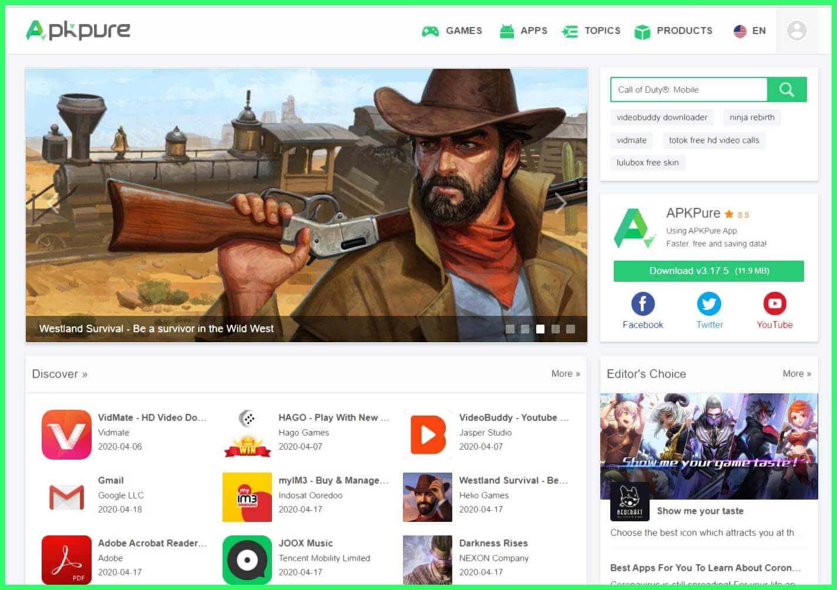Click the Topics list icon
This screenshot has width=837, height=590.
click(570, 31)
